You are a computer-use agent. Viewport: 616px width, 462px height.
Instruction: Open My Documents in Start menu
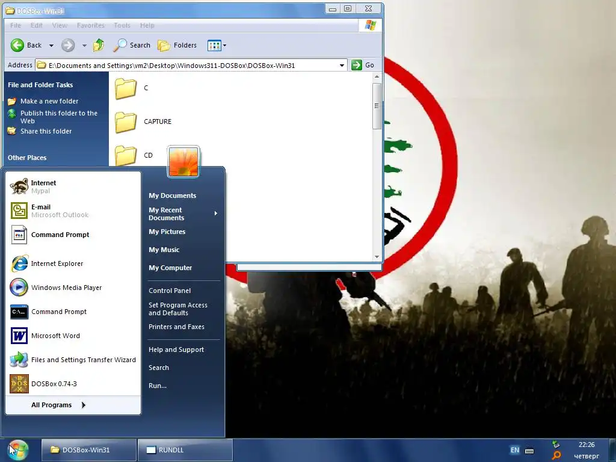tap(172, 196)
